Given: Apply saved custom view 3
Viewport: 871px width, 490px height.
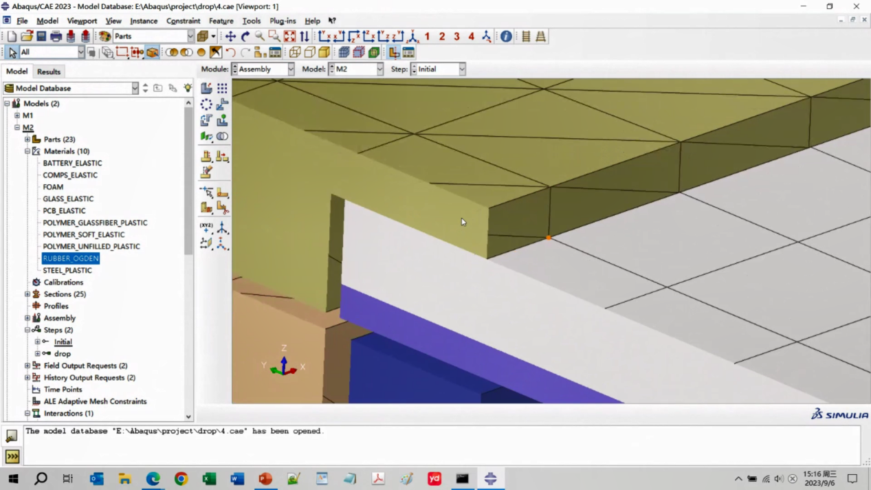Looking at the screenshot, I should click(x=456, y=36).
